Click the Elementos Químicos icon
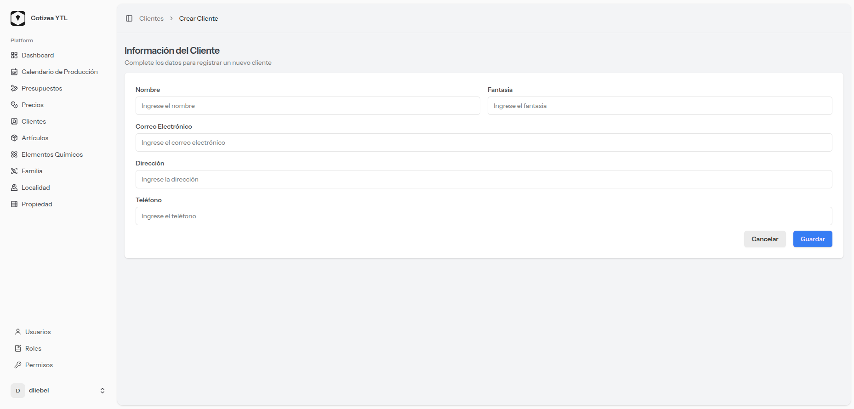The height and width of the screenshot is (409, 854). click(14, 154)
